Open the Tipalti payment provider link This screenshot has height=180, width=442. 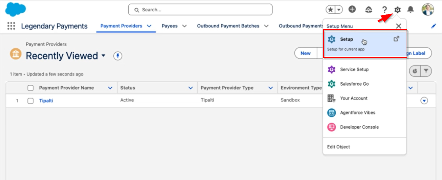[x=46, y=101]
